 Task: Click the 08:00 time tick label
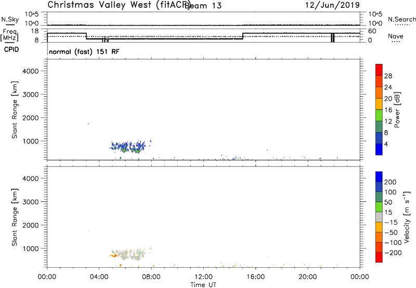(151, 277)
